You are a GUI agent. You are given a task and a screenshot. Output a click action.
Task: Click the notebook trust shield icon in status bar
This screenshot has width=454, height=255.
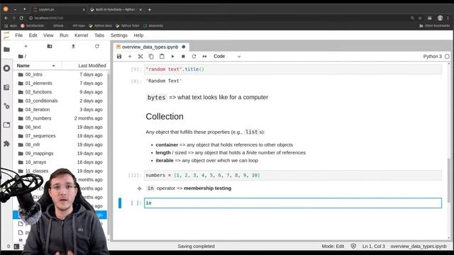tap(353, 246)
